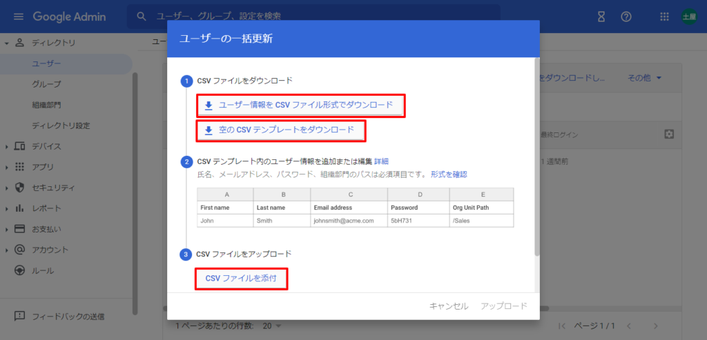
Task: Open the Help question mark icon
Action: (x=626, y=17)
